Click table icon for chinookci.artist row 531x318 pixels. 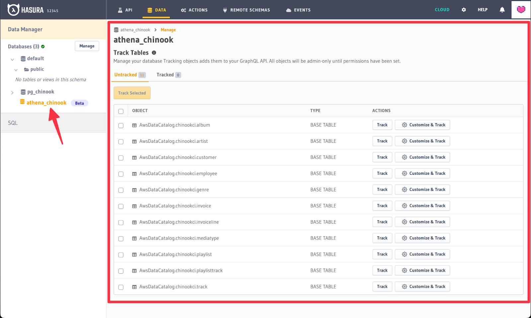coord(134,142)
